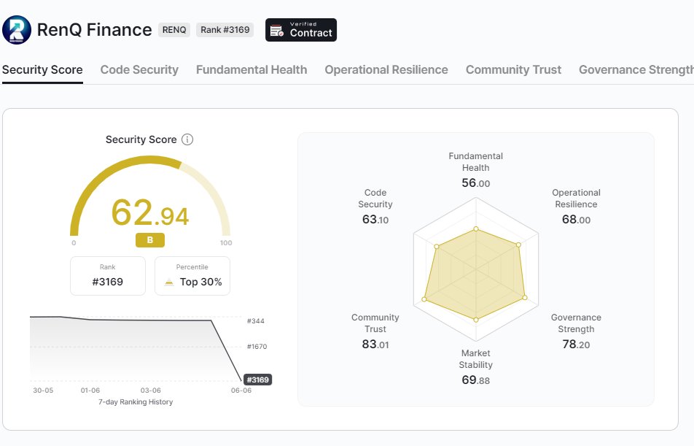This screenshot has height=446, width=694.
Task: Click the score gauge arc
Action: tap(150, 195)
